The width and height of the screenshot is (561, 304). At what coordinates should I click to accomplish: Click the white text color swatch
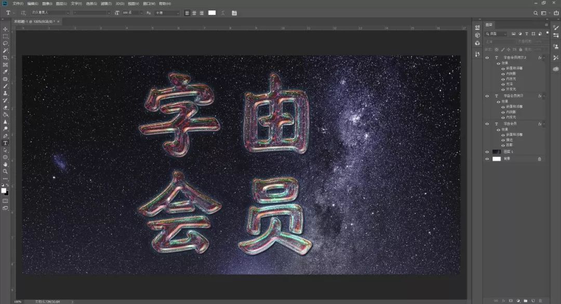click(x=212, y=12)
